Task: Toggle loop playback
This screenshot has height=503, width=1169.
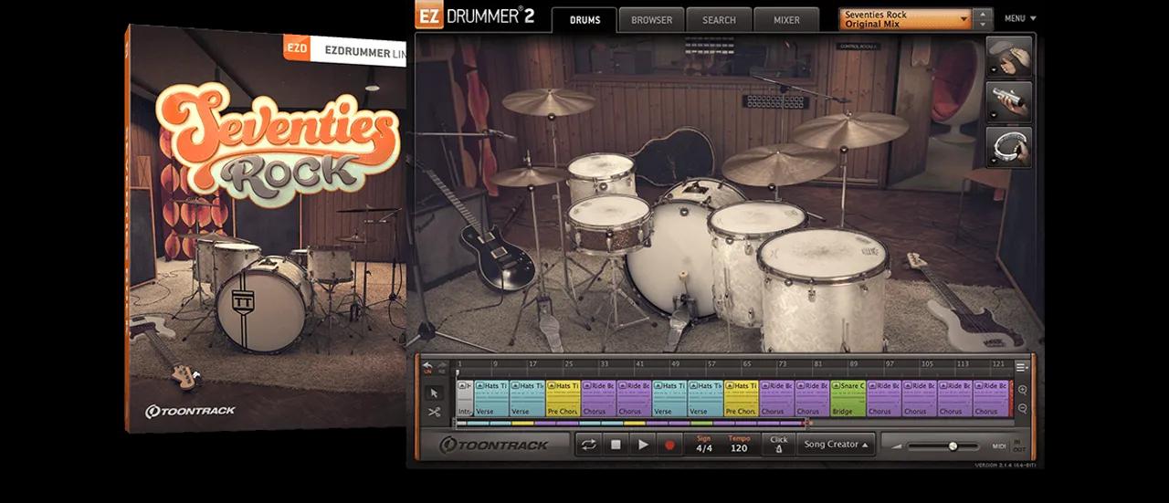Action: point(588,445)
